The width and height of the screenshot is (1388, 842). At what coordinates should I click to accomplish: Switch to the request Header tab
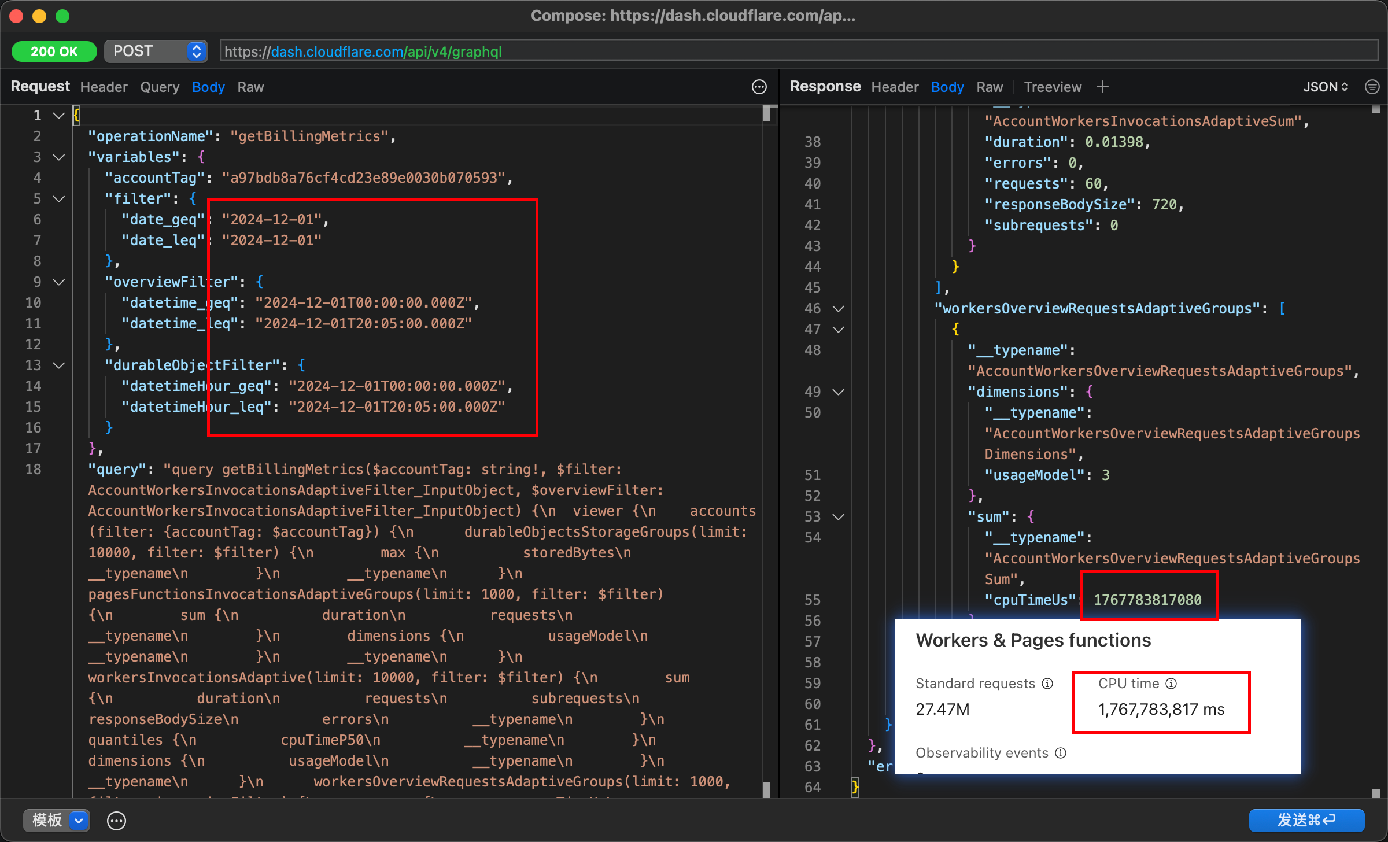(104, 87)
